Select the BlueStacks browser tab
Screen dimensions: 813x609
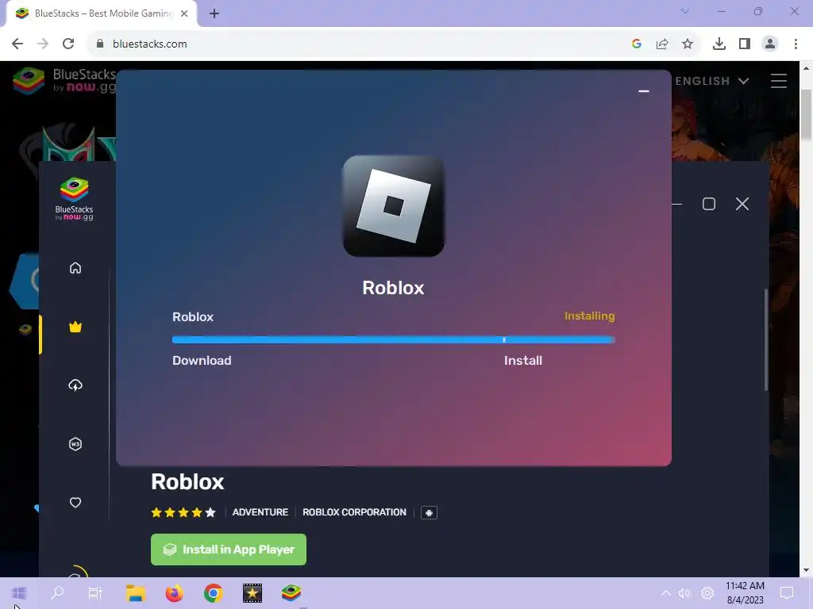point(102,13)
